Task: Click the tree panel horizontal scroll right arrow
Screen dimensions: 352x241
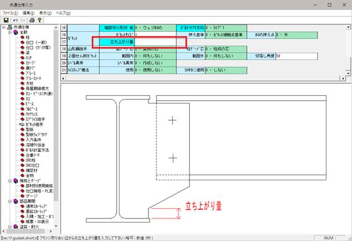Action: (x=50, y=231)
